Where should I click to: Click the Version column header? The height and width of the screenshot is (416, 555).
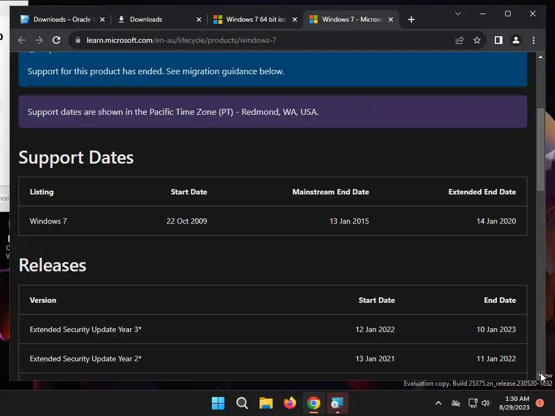click(43, 300)
